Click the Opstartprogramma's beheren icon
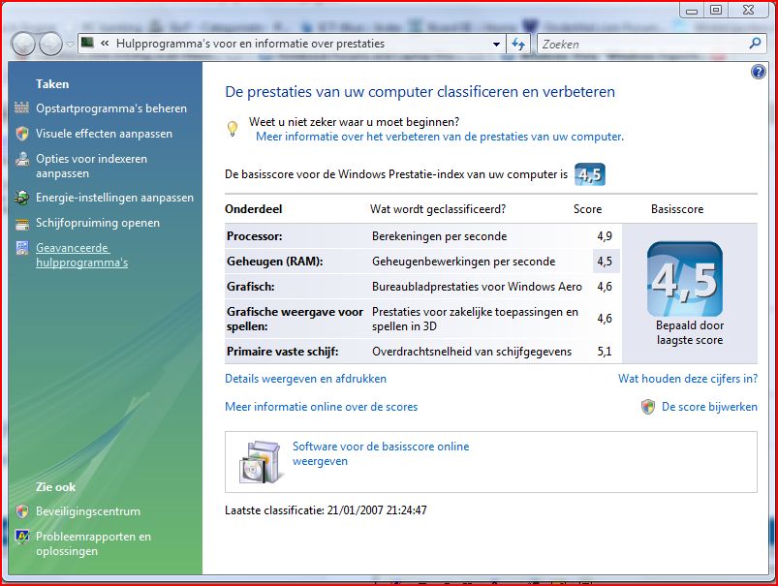778x586 pixels. pos(22,108)
